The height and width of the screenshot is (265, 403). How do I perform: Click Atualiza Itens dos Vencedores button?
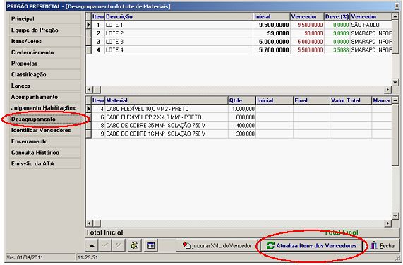coord(311,245)
